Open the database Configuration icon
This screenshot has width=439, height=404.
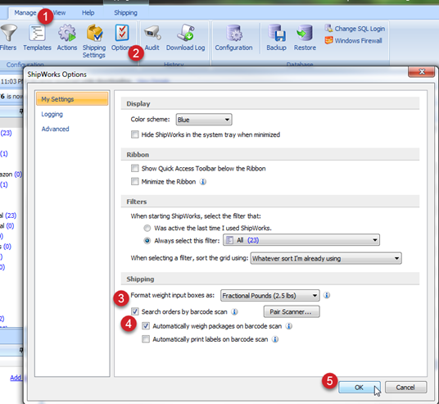pos(233,33)
